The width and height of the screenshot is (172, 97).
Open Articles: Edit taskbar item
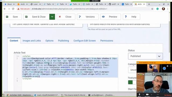click(x=20, y=95)
